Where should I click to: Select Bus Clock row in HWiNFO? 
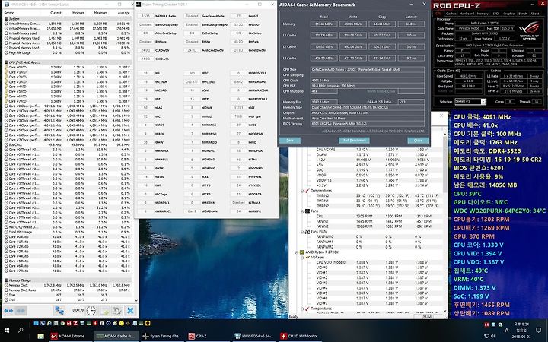68,144
